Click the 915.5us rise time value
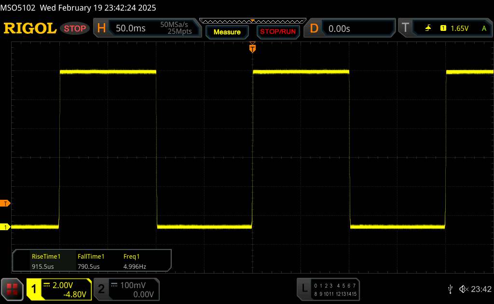The height and width of the screenshot is (304, 494). (43, 266)
